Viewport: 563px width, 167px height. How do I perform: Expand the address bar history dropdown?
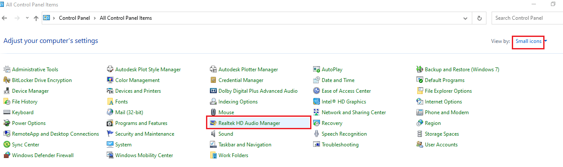(465, 18)
